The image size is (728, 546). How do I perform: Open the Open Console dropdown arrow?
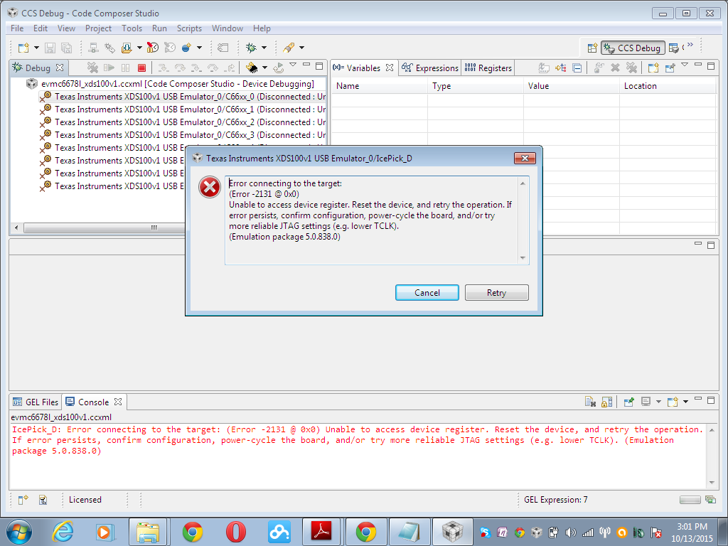pyautogui.click(x=686, y=402)
